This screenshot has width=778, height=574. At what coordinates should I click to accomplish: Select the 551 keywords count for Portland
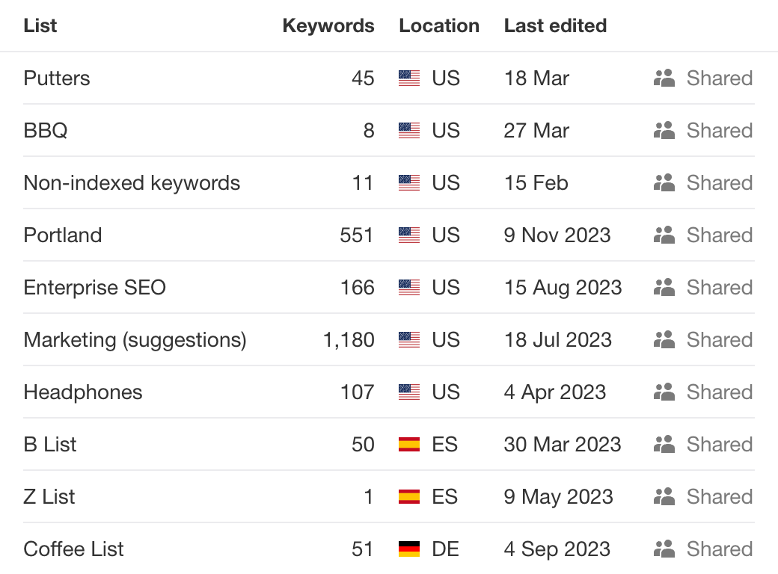[x=356, y=235]
